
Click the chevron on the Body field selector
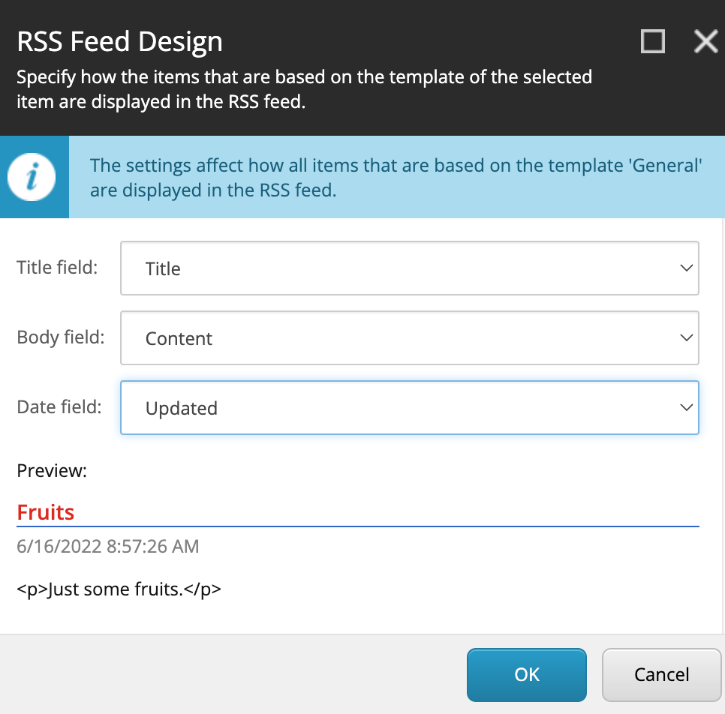685,337
